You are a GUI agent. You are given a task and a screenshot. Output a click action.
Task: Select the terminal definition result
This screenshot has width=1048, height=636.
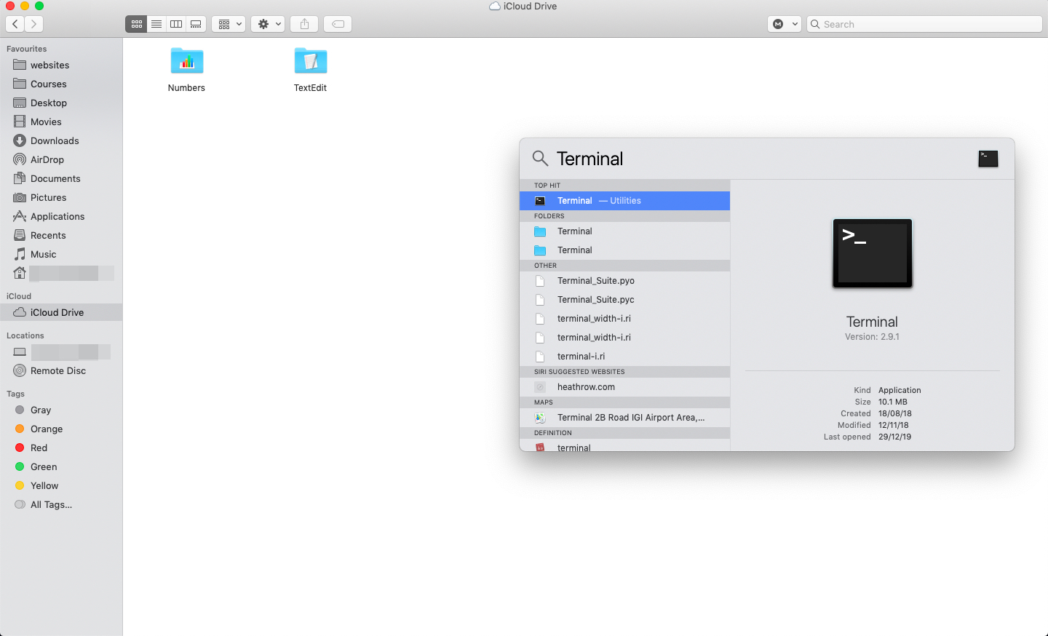tap(624, 445)
